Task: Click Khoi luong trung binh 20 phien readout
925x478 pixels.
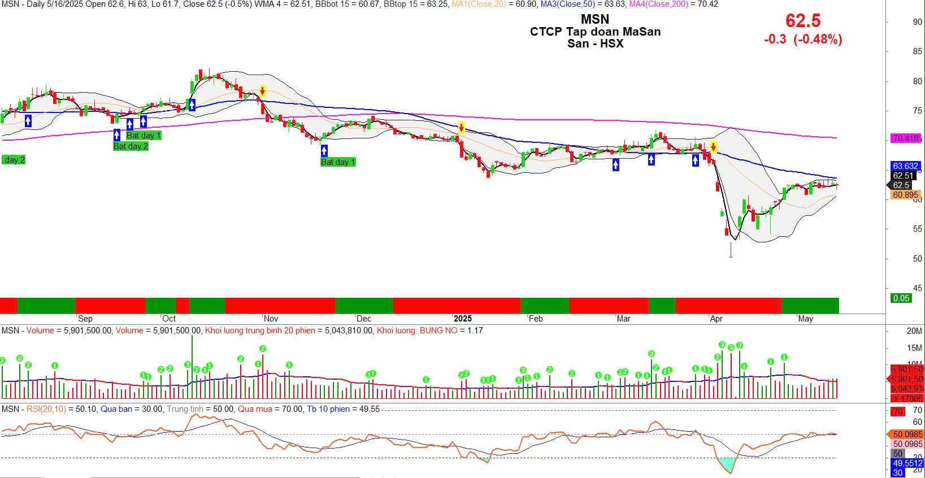Action: (x=289, y=331)
